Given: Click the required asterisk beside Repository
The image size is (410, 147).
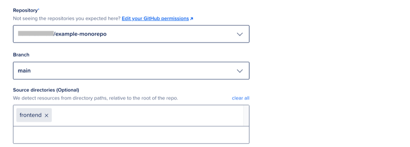Looking at the screenshot, I should pos(39,10).
